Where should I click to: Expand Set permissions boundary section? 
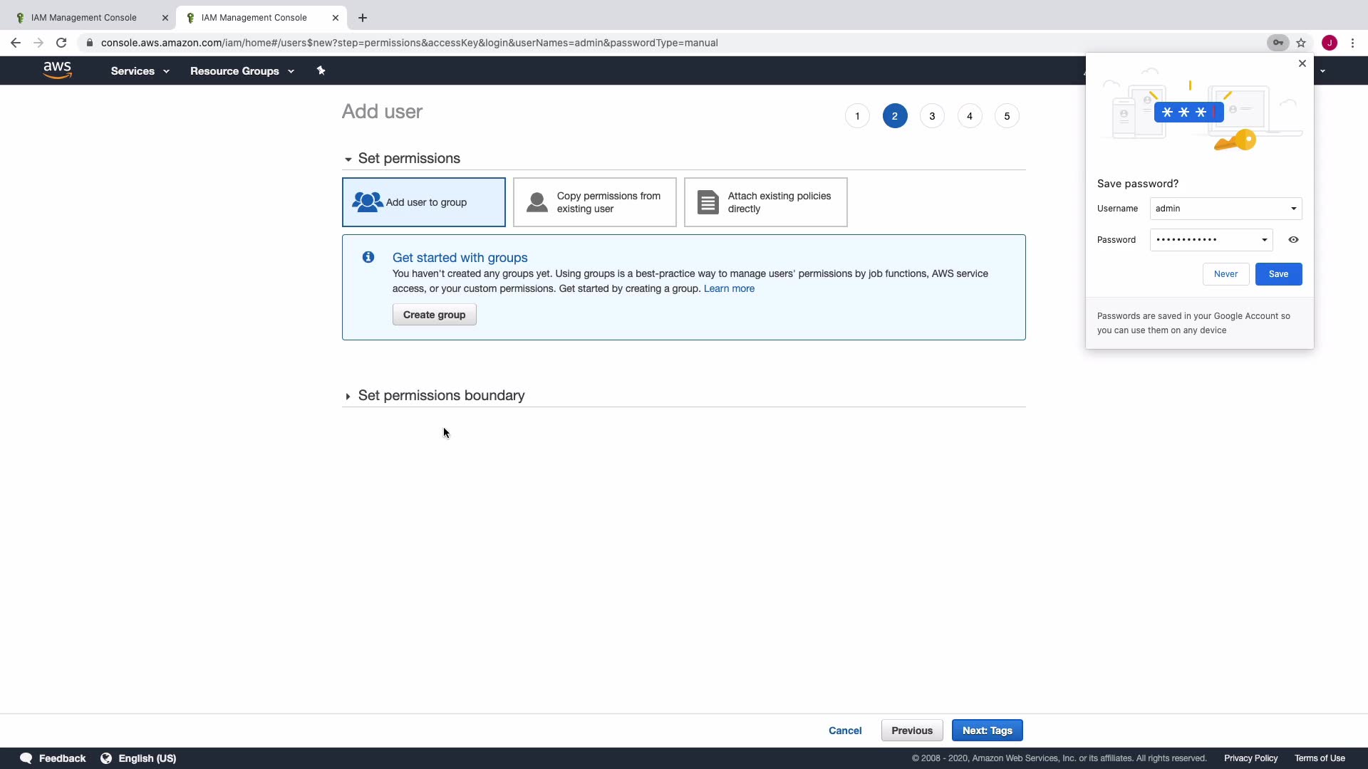coord(440,396)
